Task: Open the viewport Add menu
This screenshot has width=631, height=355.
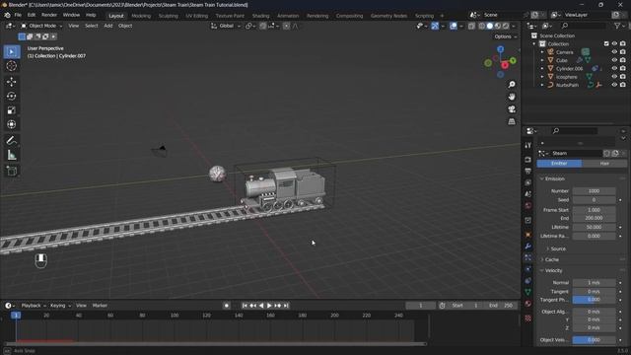Action: [x=108, y=26]
